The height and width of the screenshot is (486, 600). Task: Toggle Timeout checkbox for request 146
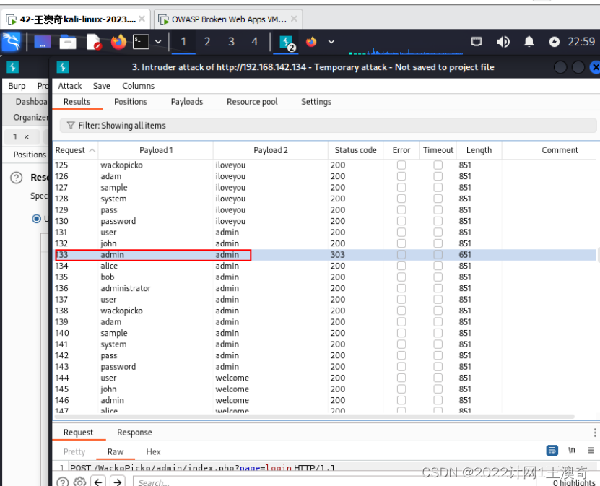point(438,400)
